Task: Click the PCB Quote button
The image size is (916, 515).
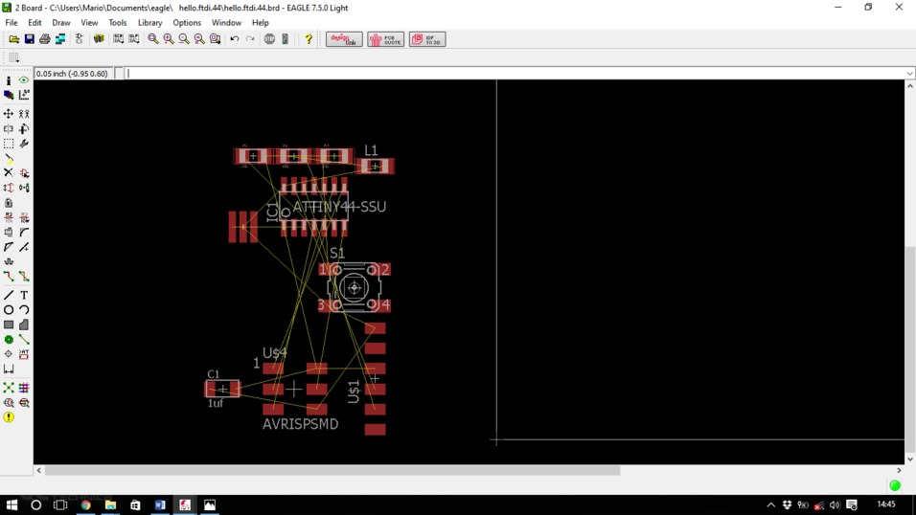Action: pyautogui.click(x=385, y=39)
